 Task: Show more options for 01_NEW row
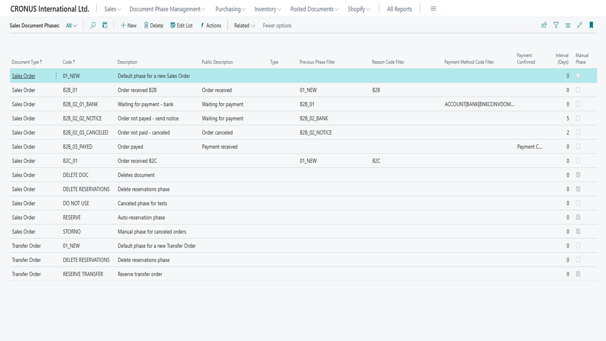point(56,76)
